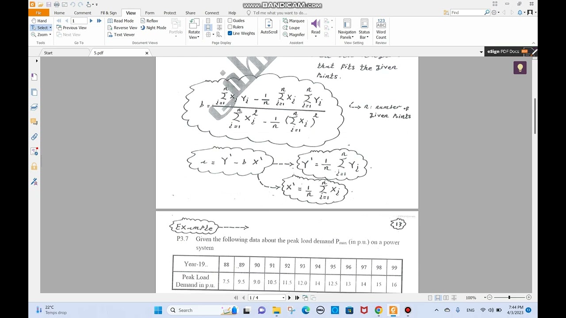
Task: Click the ribbon page number field
Action: (79, 21)
